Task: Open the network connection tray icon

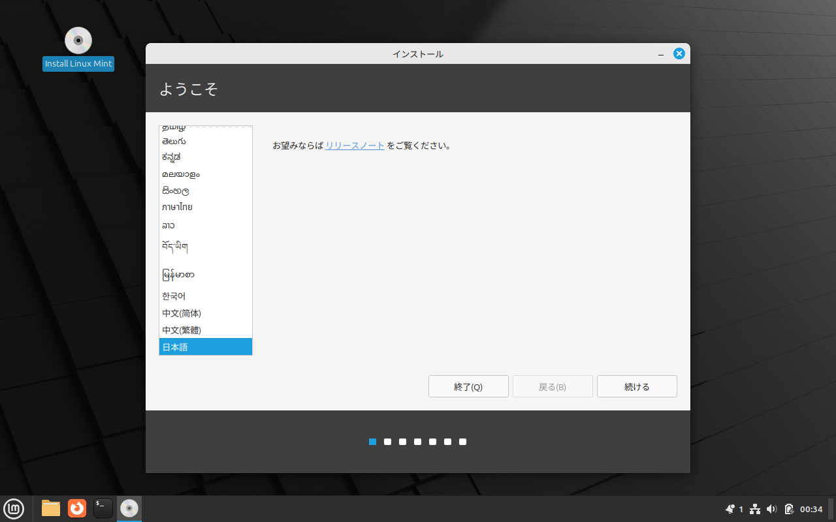Action: pos(755,509)
